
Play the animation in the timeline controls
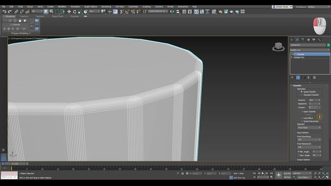click(263, 174)
